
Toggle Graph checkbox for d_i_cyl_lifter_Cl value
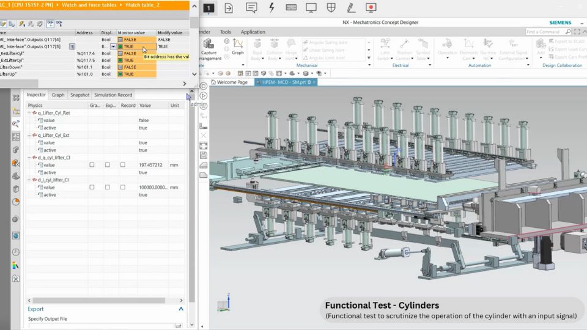(x=92, y=187)
